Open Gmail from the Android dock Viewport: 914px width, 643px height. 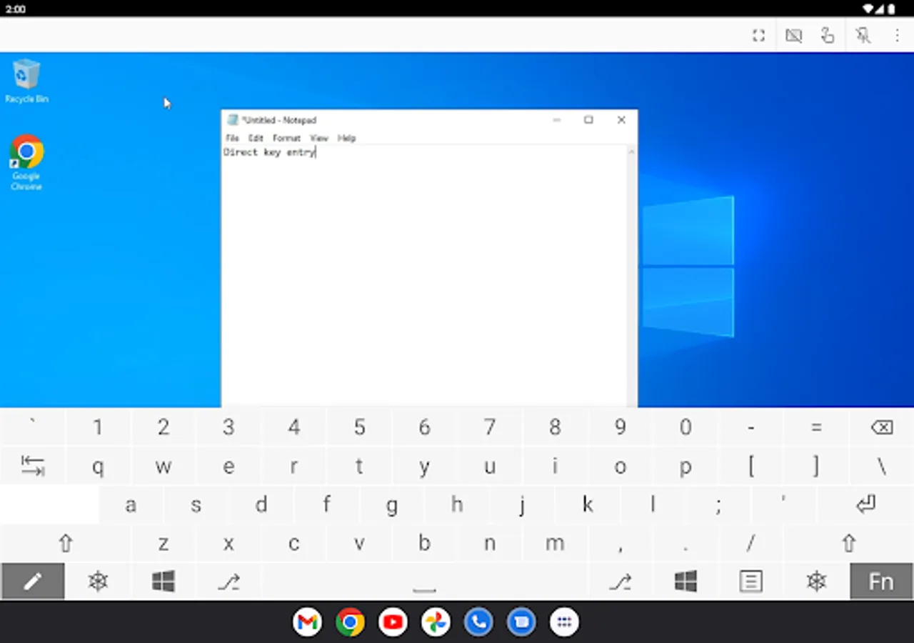click(307, 622)
